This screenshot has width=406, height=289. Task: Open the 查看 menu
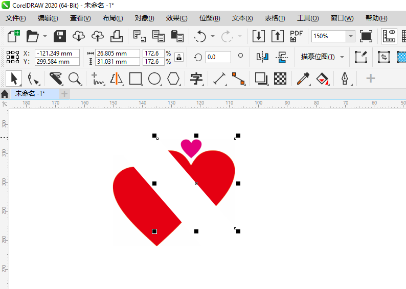click(80, 18)
